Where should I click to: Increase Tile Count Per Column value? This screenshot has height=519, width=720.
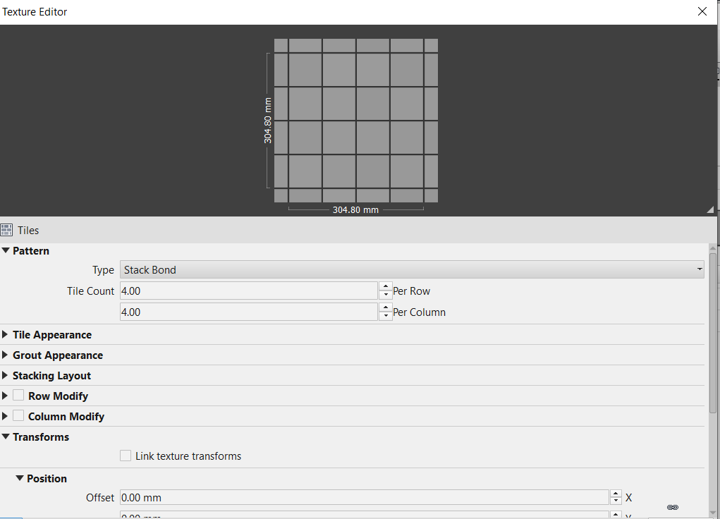point(386,307)
